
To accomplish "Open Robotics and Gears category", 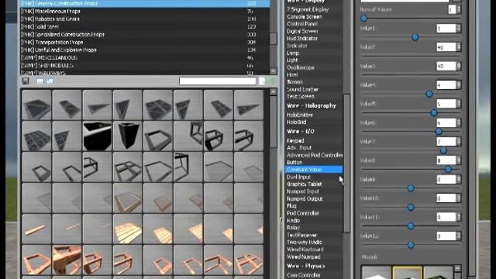I will 145,19.
